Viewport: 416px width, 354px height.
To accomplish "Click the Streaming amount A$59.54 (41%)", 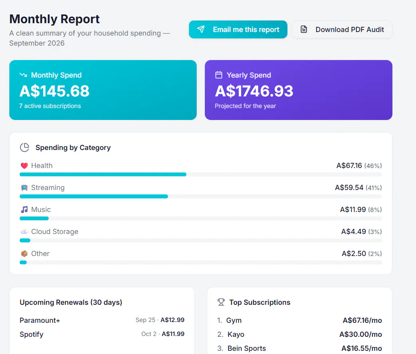I will click(x=358, y=188).
